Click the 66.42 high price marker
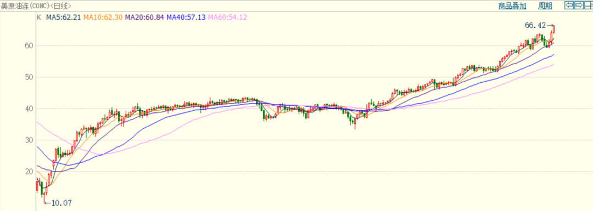The image size is (593, 211). (535, 26)
